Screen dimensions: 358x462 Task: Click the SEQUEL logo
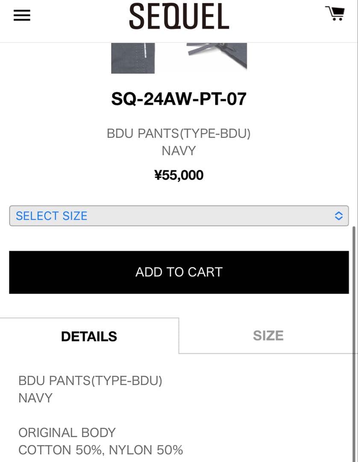(x=179, y=16)
